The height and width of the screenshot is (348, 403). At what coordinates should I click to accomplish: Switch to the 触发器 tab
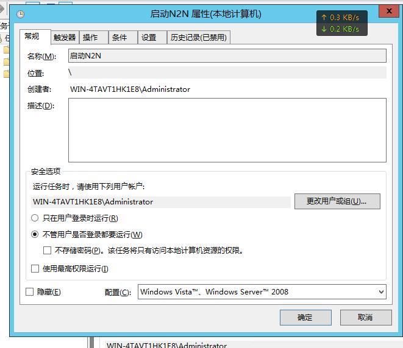click(x=65, y=37)
